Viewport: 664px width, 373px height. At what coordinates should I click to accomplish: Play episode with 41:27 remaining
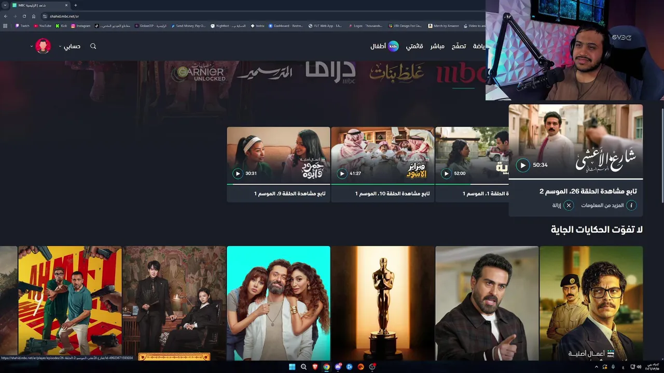click(342, 174)
